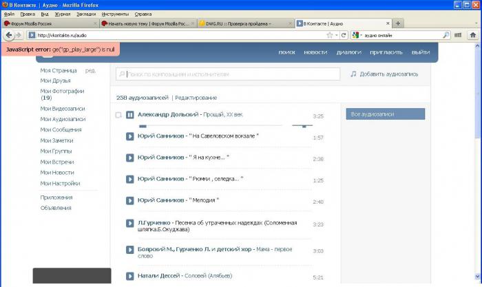Viewport: 482px width, 287px height.
Task: Click Редактирование link
Action: pos(196,98)
